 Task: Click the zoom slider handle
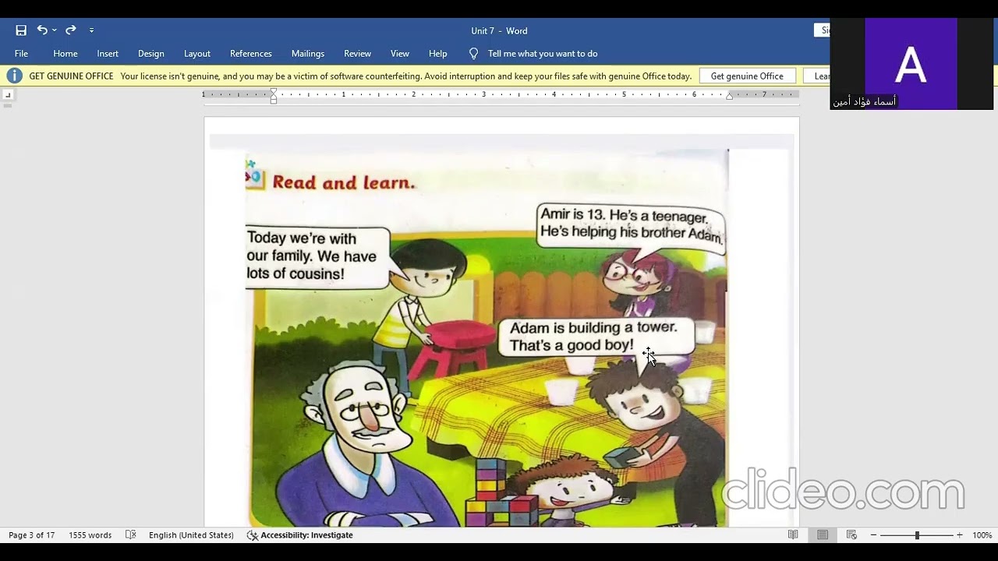pyautogui.click(x=917, y=535)
